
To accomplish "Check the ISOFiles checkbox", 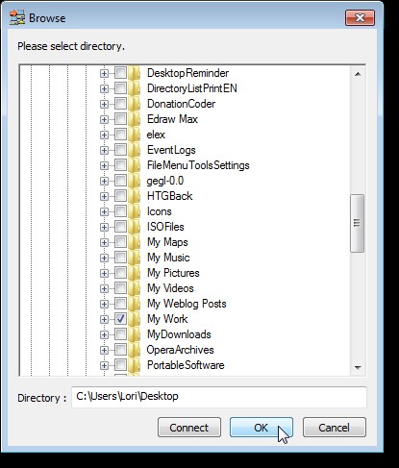I will click(x=120, y=227).
